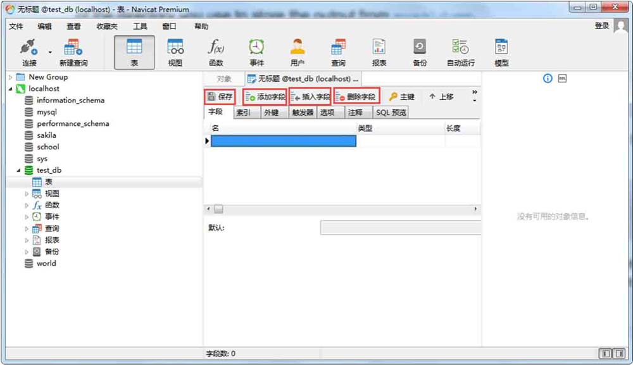Click the info icon in right panel
This screenshot has height=365, width=633.
point(548,78)
